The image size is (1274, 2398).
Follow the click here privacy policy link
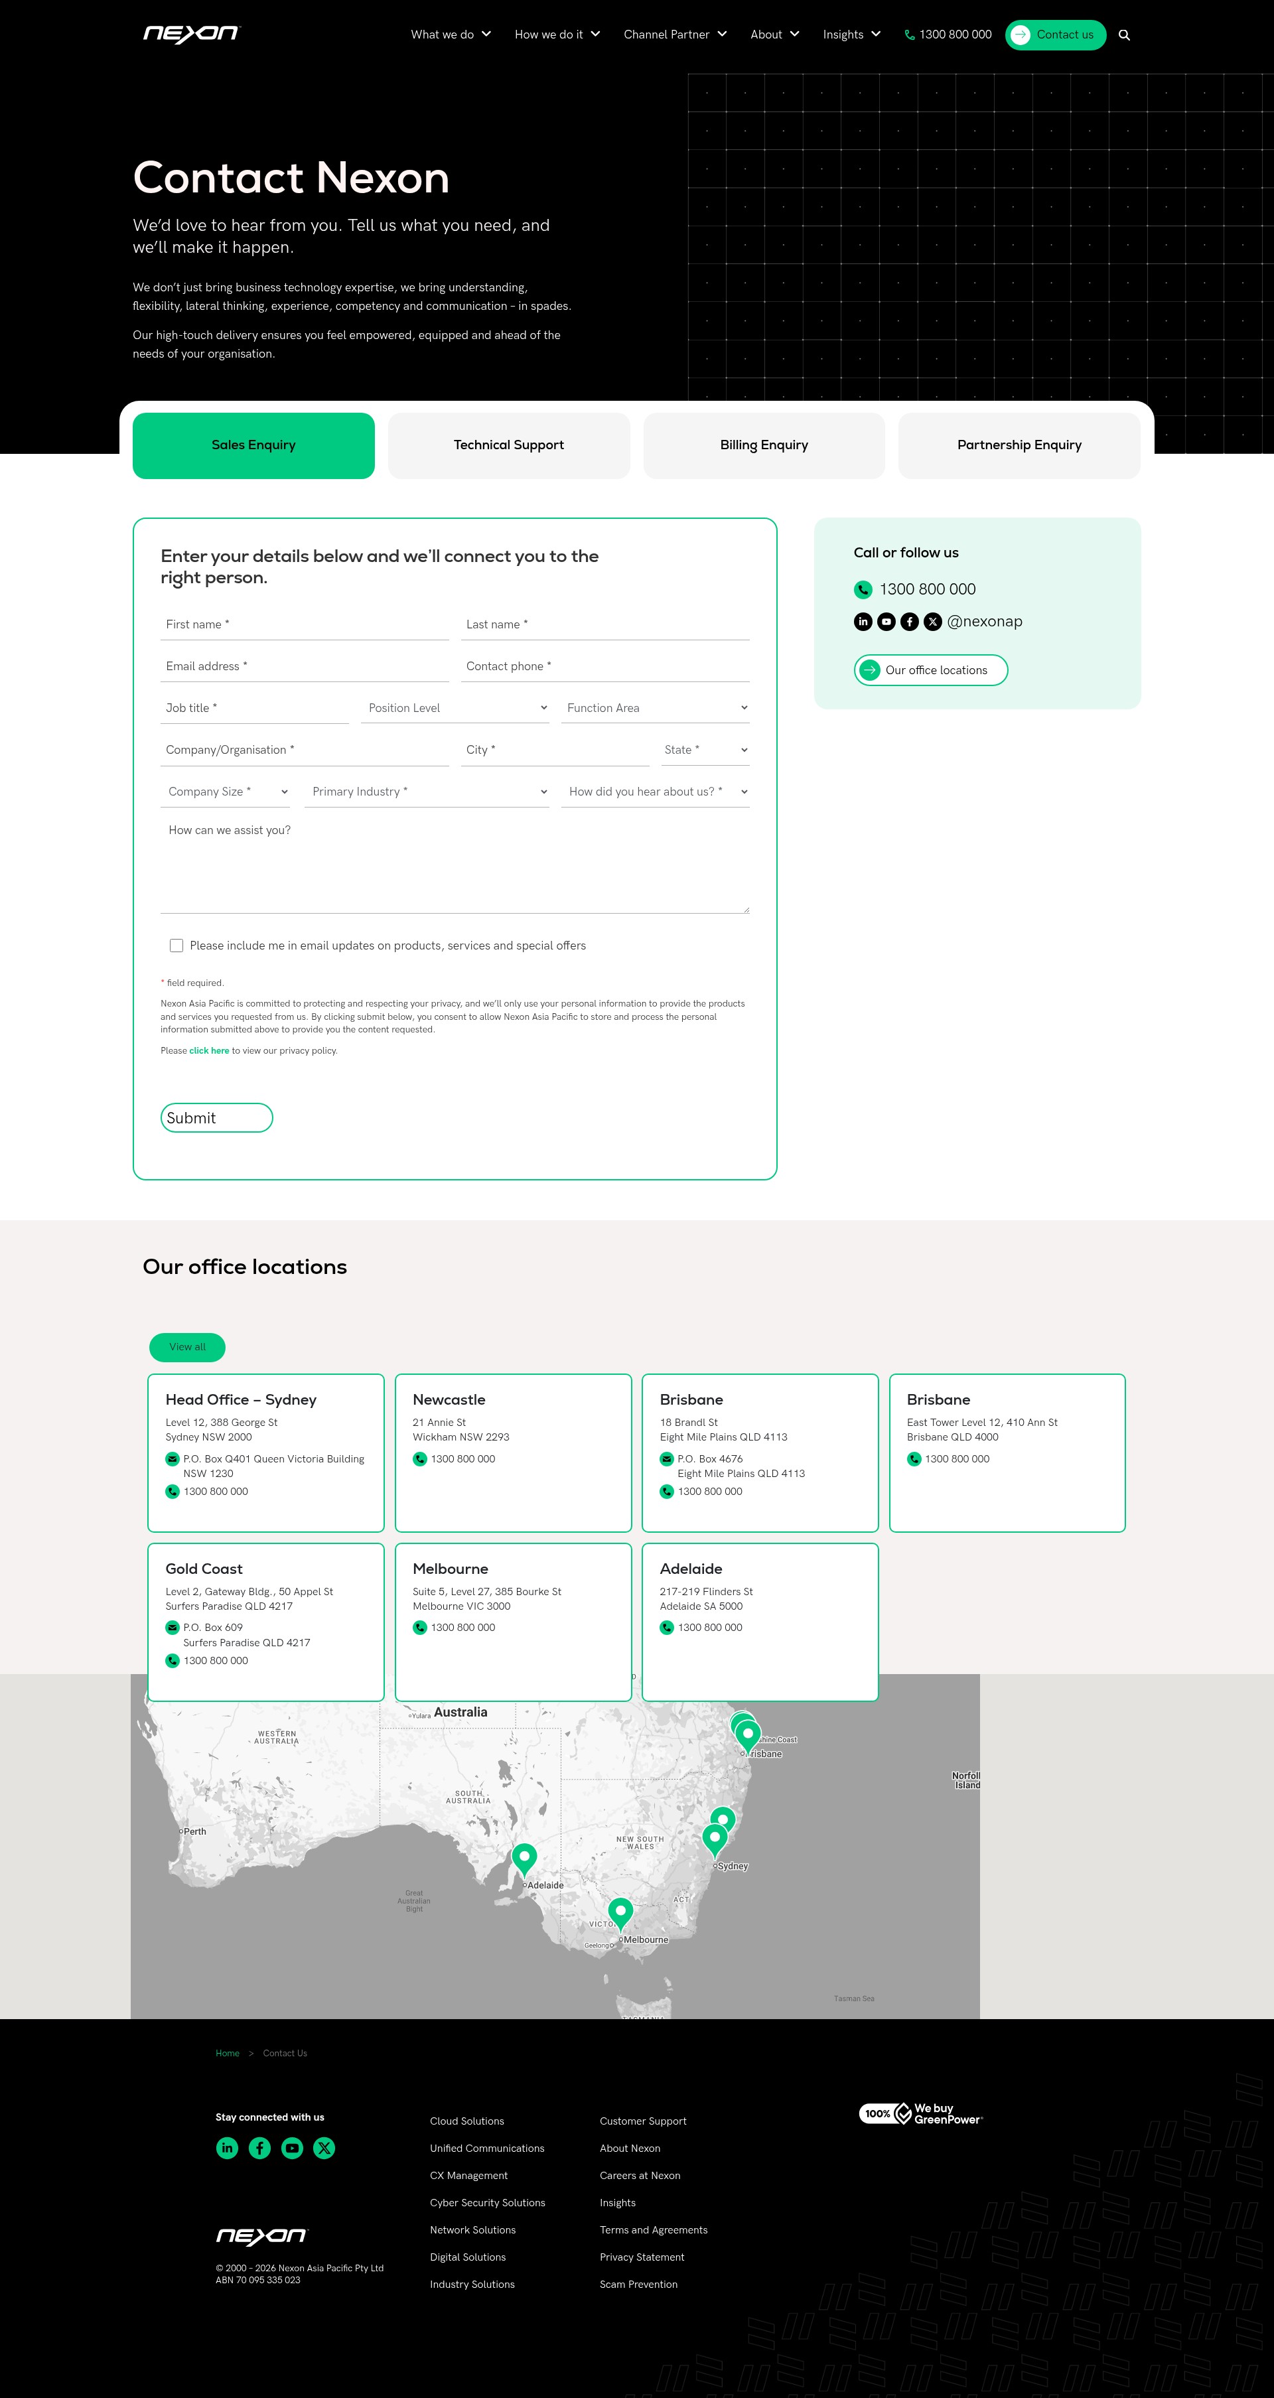210,1050
